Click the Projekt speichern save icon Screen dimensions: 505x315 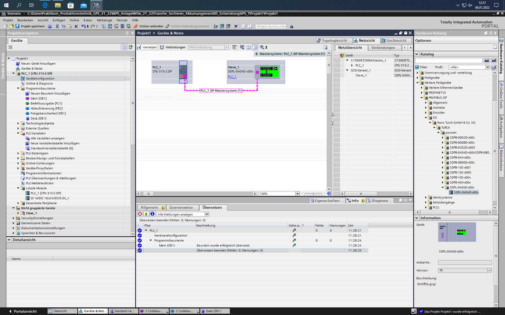click(x=17, y=26)
